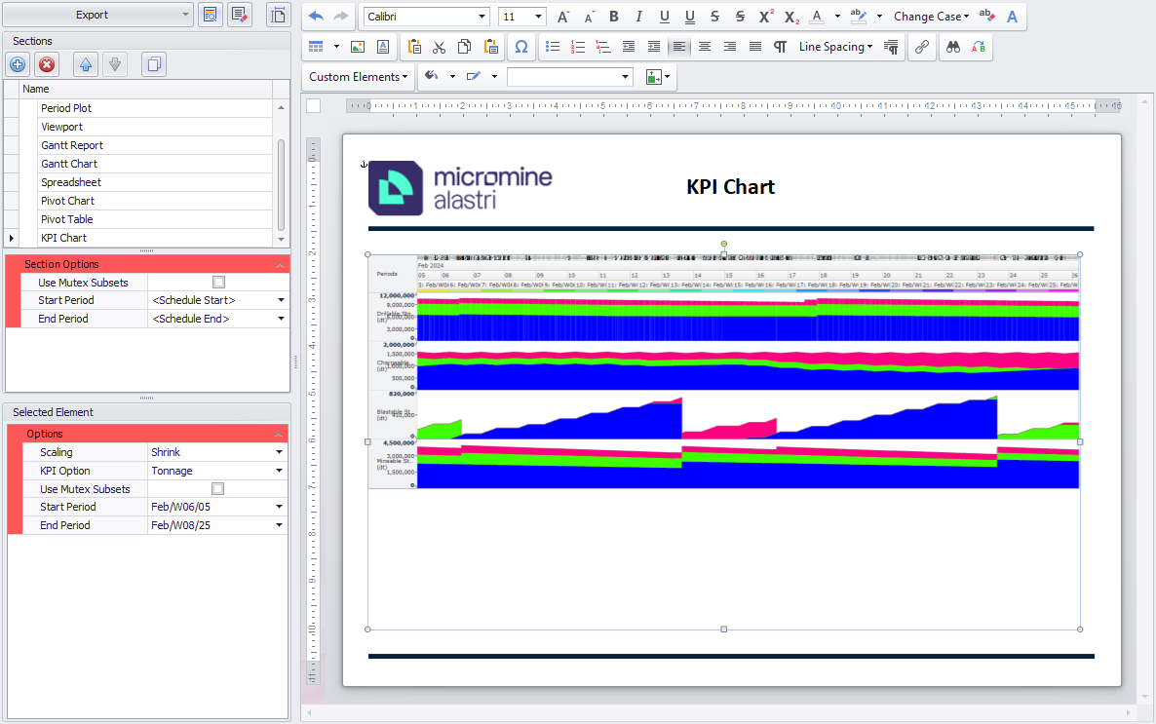Open the Custom Elements menu button
The height and width of the screenshot is (724, 1156).
356,77
